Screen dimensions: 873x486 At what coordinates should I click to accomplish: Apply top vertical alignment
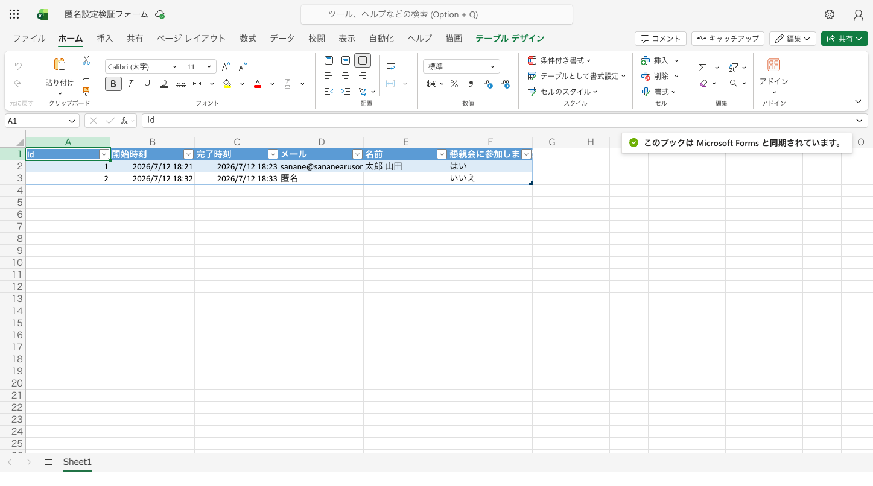[329, 60]
